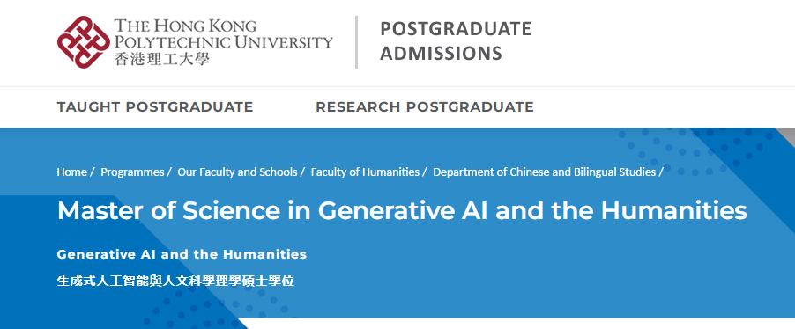795x329 pixels.
Task: Navigate to Our Faculty and Schools breadcrumb
Action: (x=237, y=172)
